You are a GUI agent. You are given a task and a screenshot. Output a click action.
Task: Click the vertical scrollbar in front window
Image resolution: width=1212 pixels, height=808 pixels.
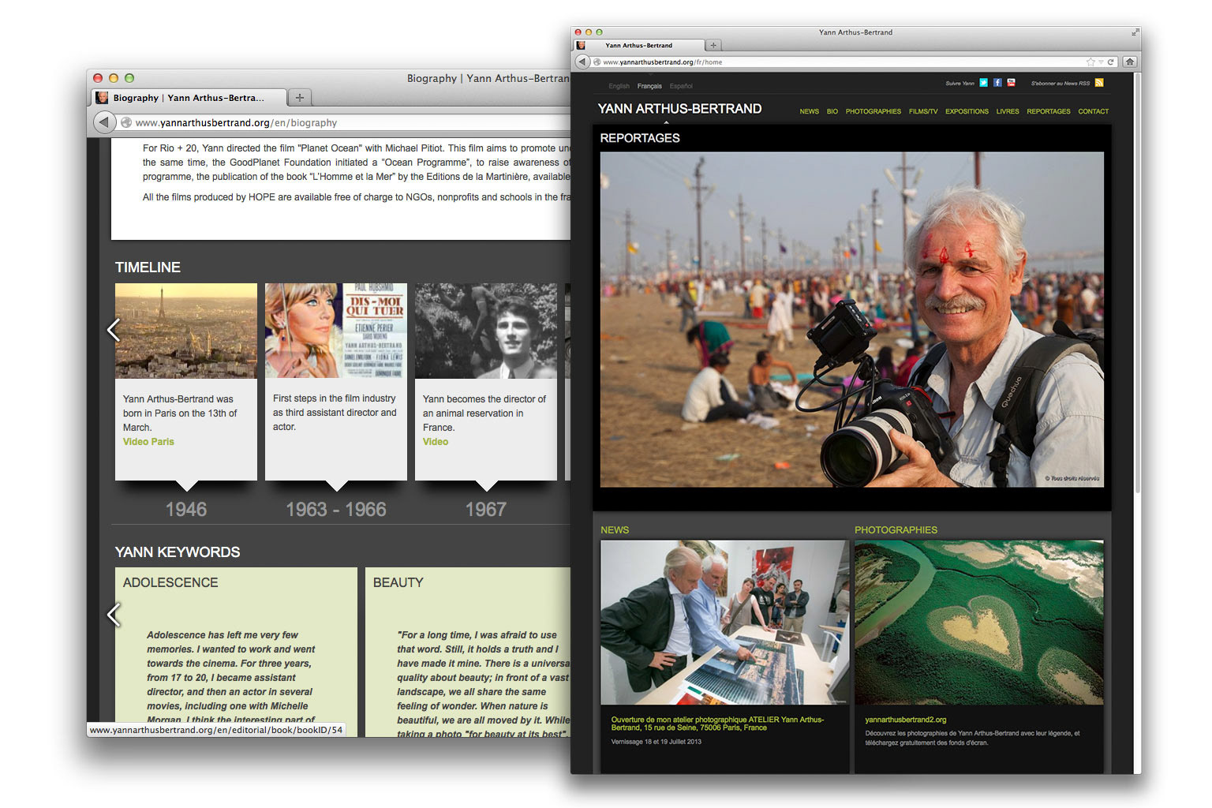pyautogui.click(x=1137, y=284)
